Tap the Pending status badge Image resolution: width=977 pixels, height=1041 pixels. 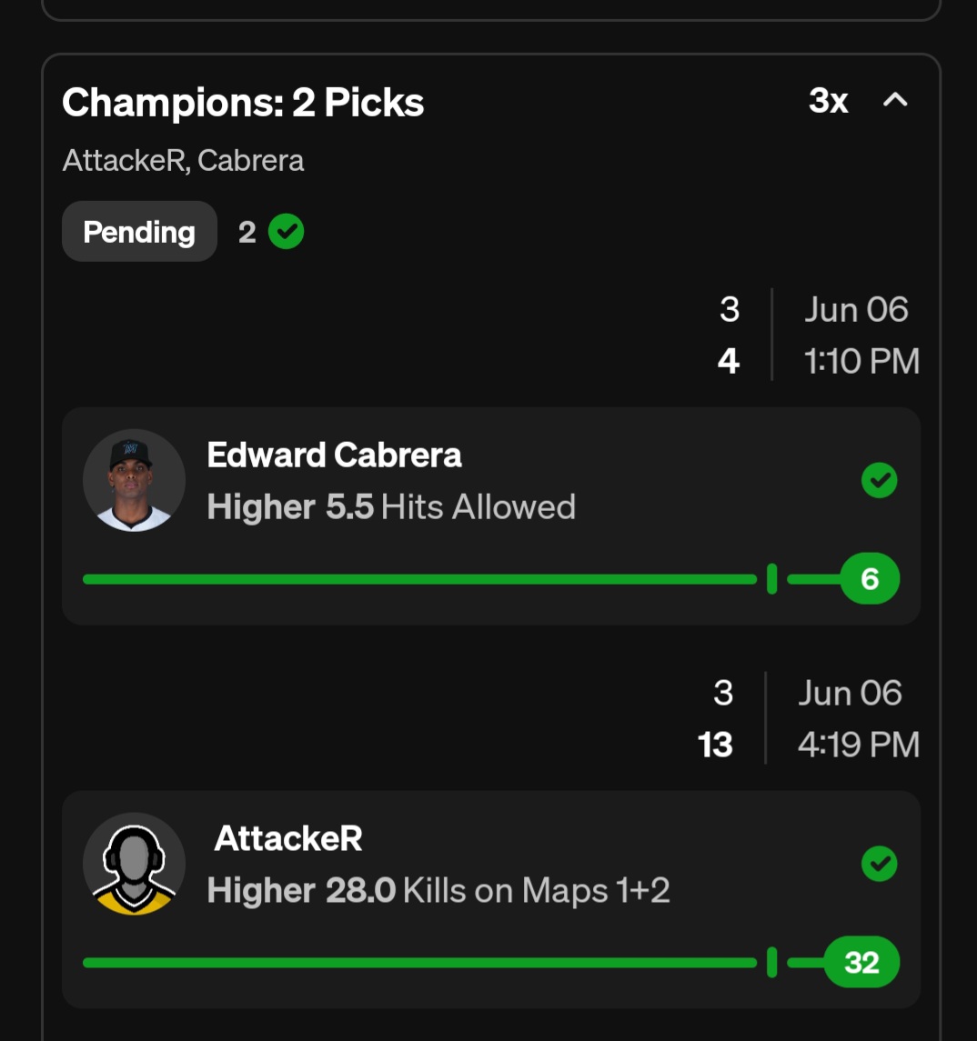(x=139, y=232)
